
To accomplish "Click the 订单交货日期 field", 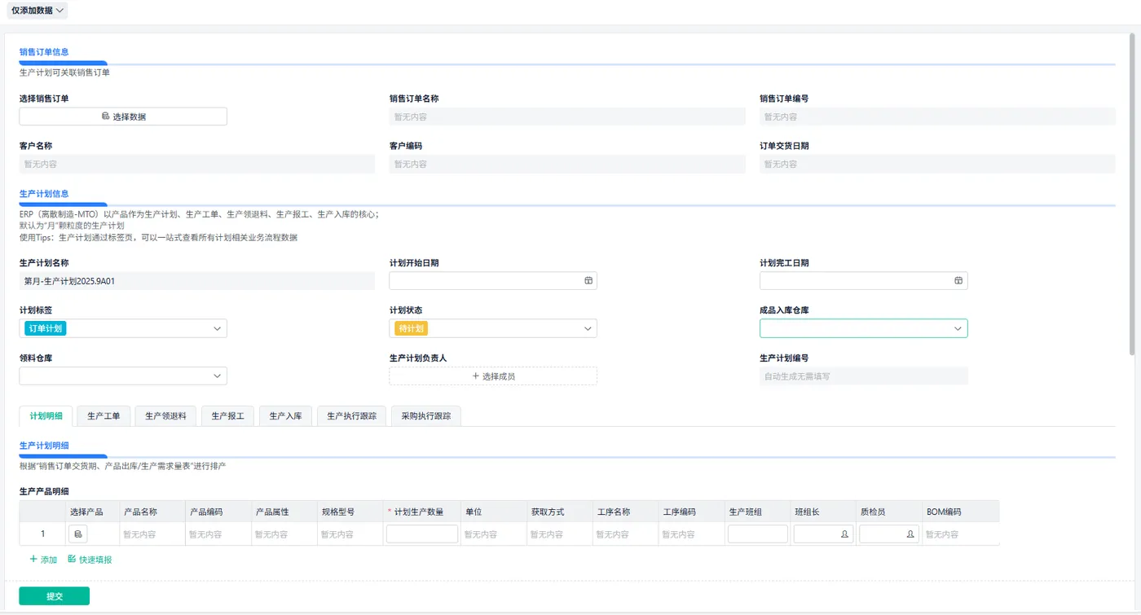I will click(x=937, y=164).
